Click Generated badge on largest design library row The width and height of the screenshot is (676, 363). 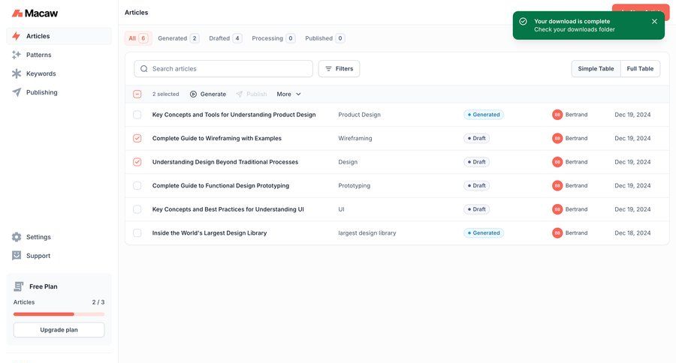pos(484,233)
